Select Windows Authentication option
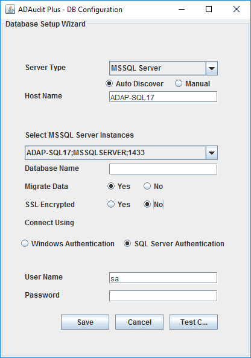This screenshot has width=251, height=358. (25, 243)
